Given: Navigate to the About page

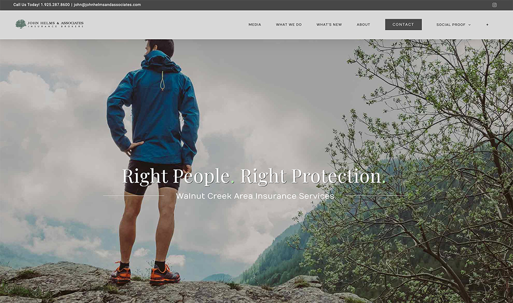Looking at the screenshot, I should coord(363,25).
